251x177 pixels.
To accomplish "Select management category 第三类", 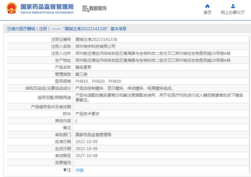I will [81, 74].
